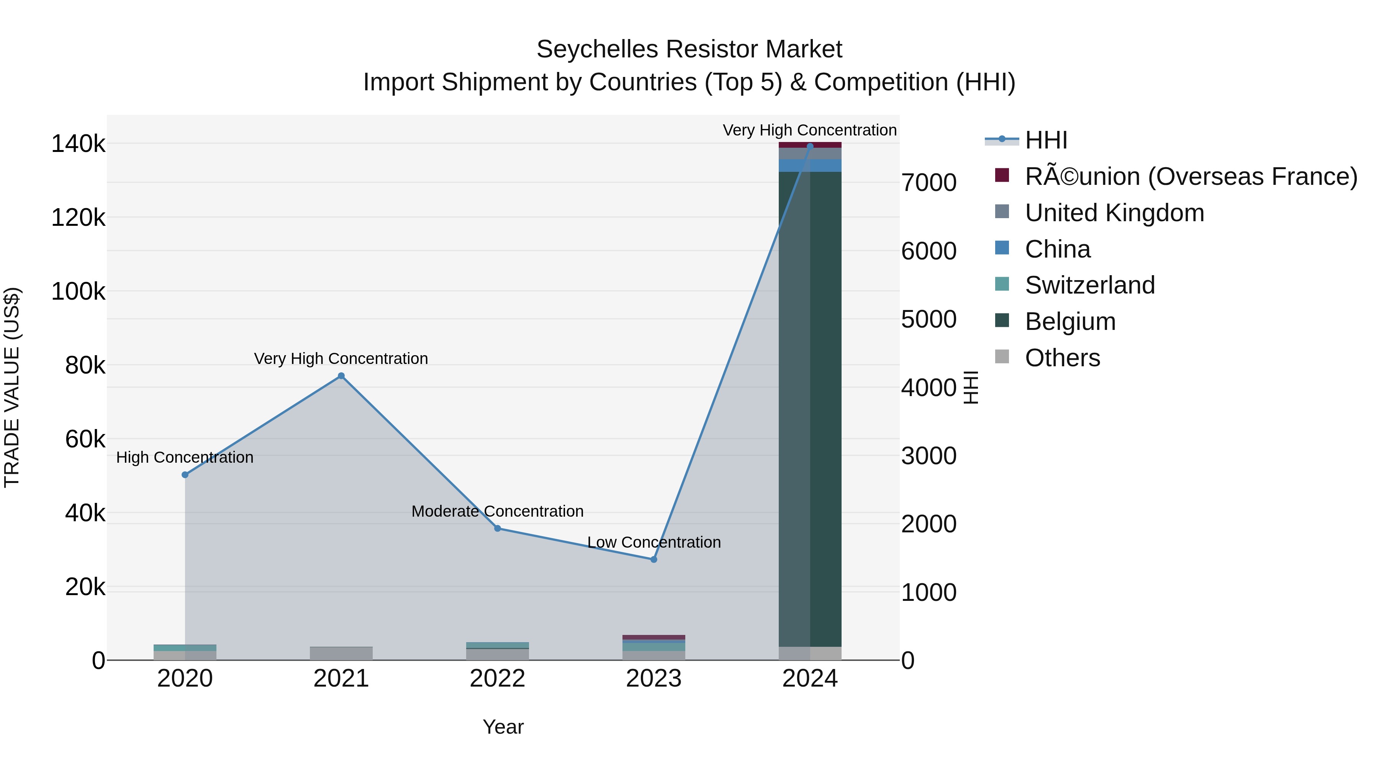Toggle China legend entry
The height and width of the screenshot is (775, 1379).
click(1042, 249)
